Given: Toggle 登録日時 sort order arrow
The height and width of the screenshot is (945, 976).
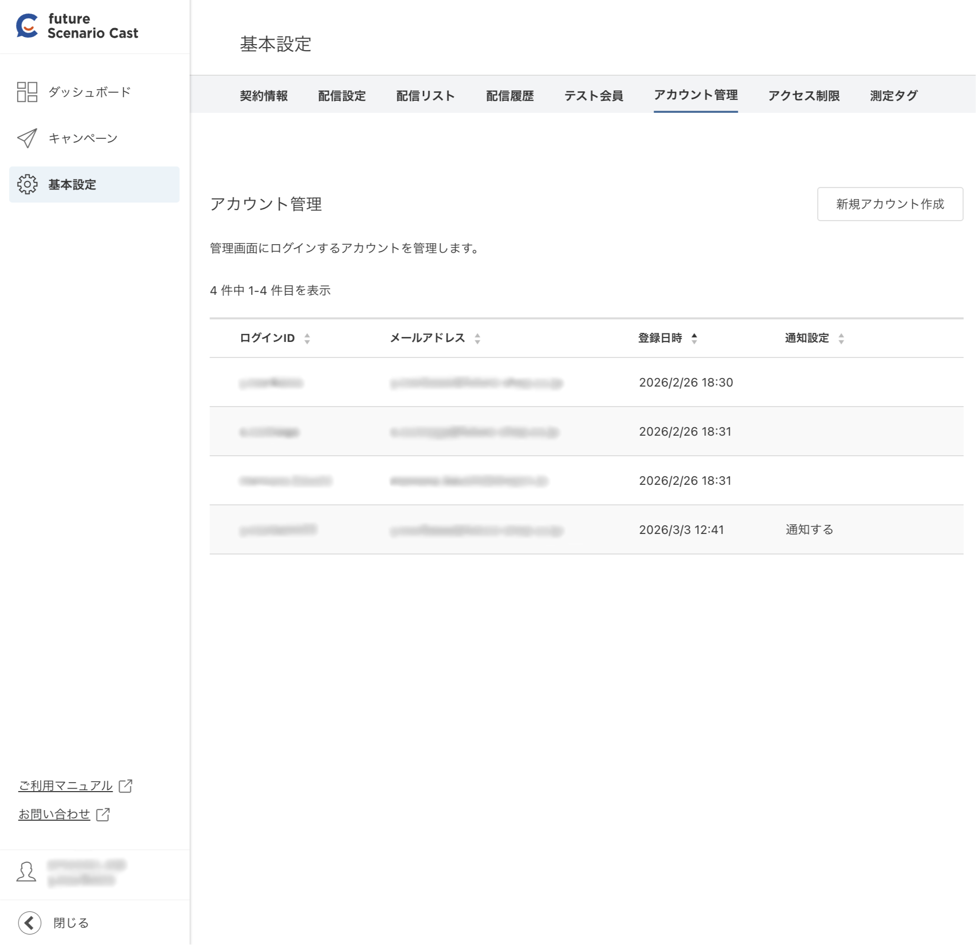Looking at the screenshot, I should (695, 338).
